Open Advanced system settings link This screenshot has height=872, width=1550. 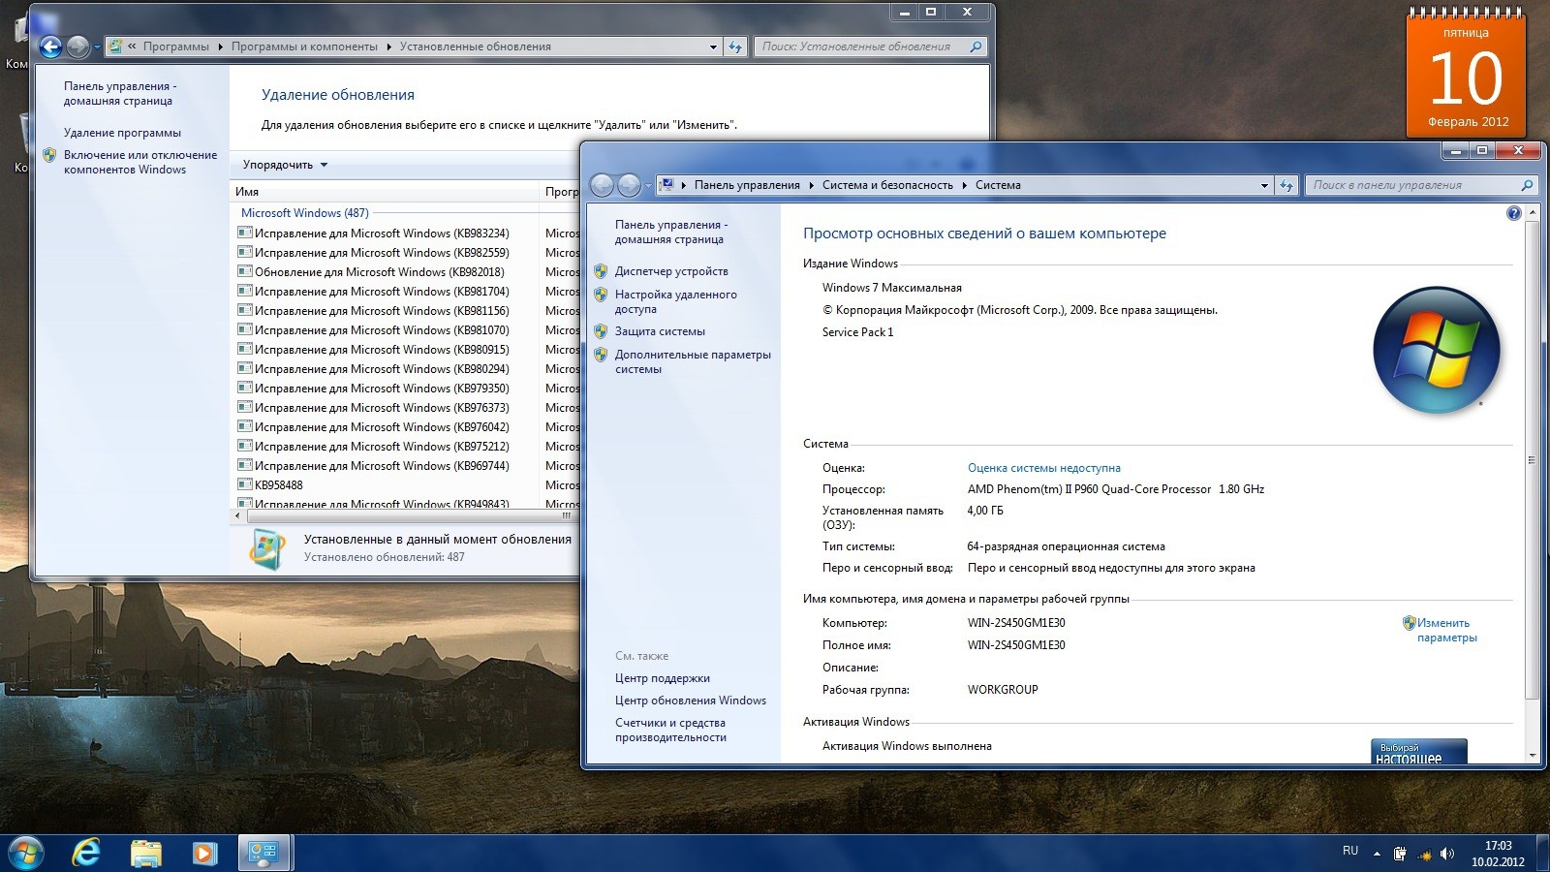(693, 361)
